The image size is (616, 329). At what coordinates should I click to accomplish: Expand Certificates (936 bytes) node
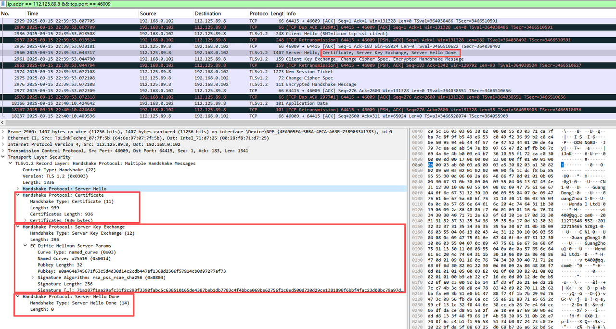(26, 220)
